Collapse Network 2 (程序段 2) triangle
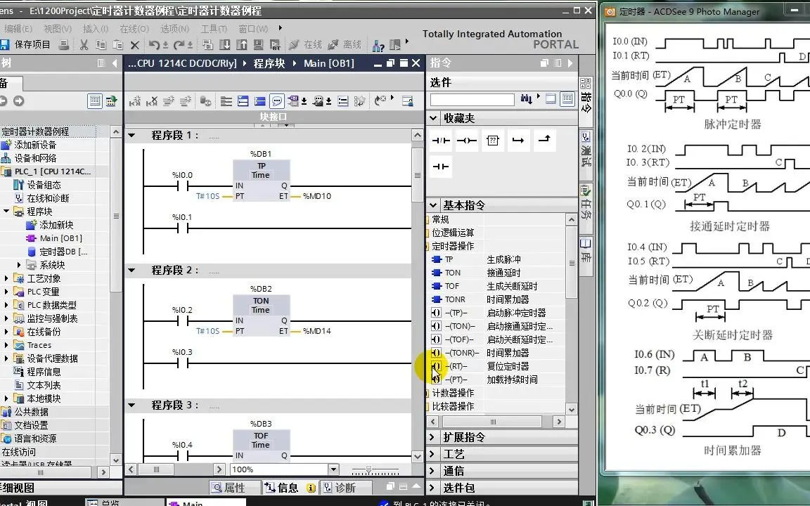Image resolution: width=810 pixels, height=506 pixels. click(131, 270)
